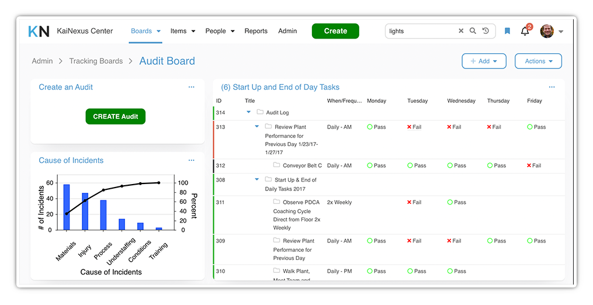
Task: Click the magnifying glass search icon
Action: (x=473, y=31)
